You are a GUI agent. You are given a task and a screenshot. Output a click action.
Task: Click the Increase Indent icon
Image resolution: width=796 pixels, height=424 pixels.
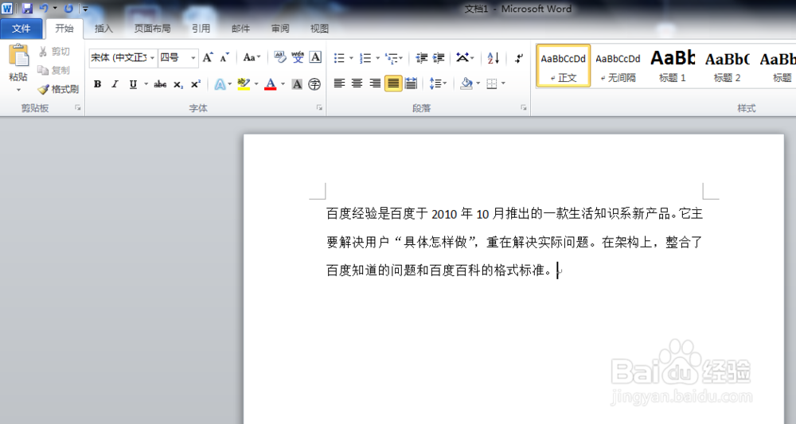[x=439, y=58]
